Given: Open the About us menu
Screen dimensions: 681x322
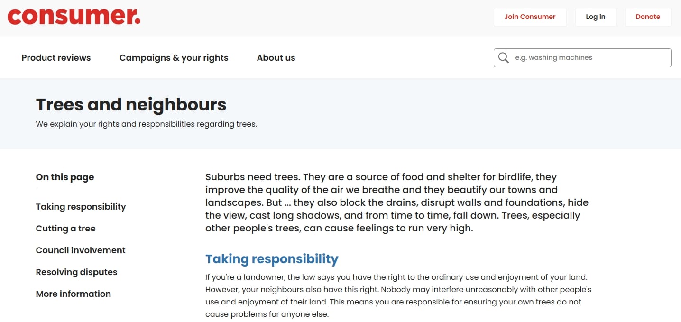Looking at the screenshot, I should tap(276, 58).
